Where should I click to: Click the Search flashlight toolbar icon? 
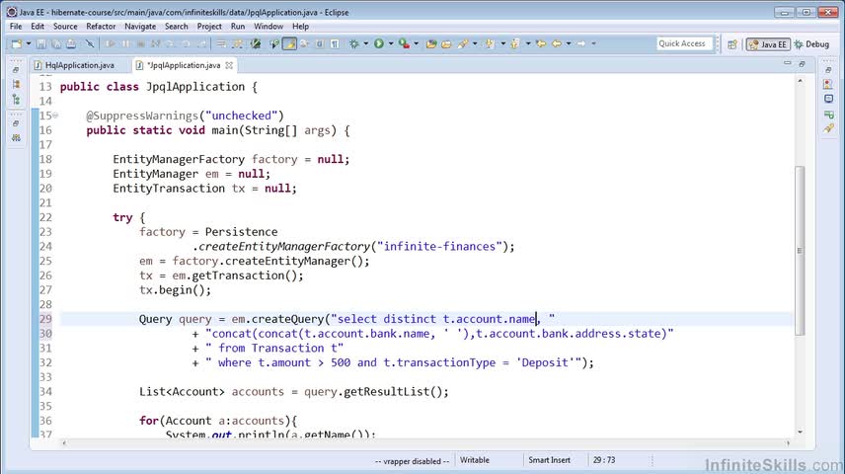(x=462, y=43)
